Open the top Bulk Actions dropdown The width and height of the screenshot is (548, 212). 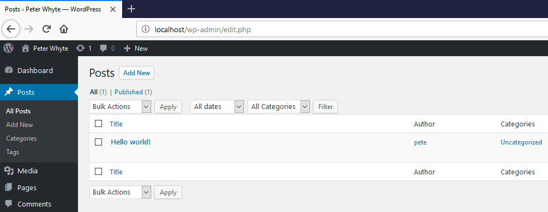click(x=120, y=106)
